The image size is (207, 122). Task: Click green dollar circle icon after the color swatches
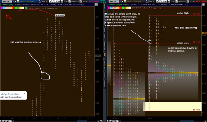(x=26, y=8)
